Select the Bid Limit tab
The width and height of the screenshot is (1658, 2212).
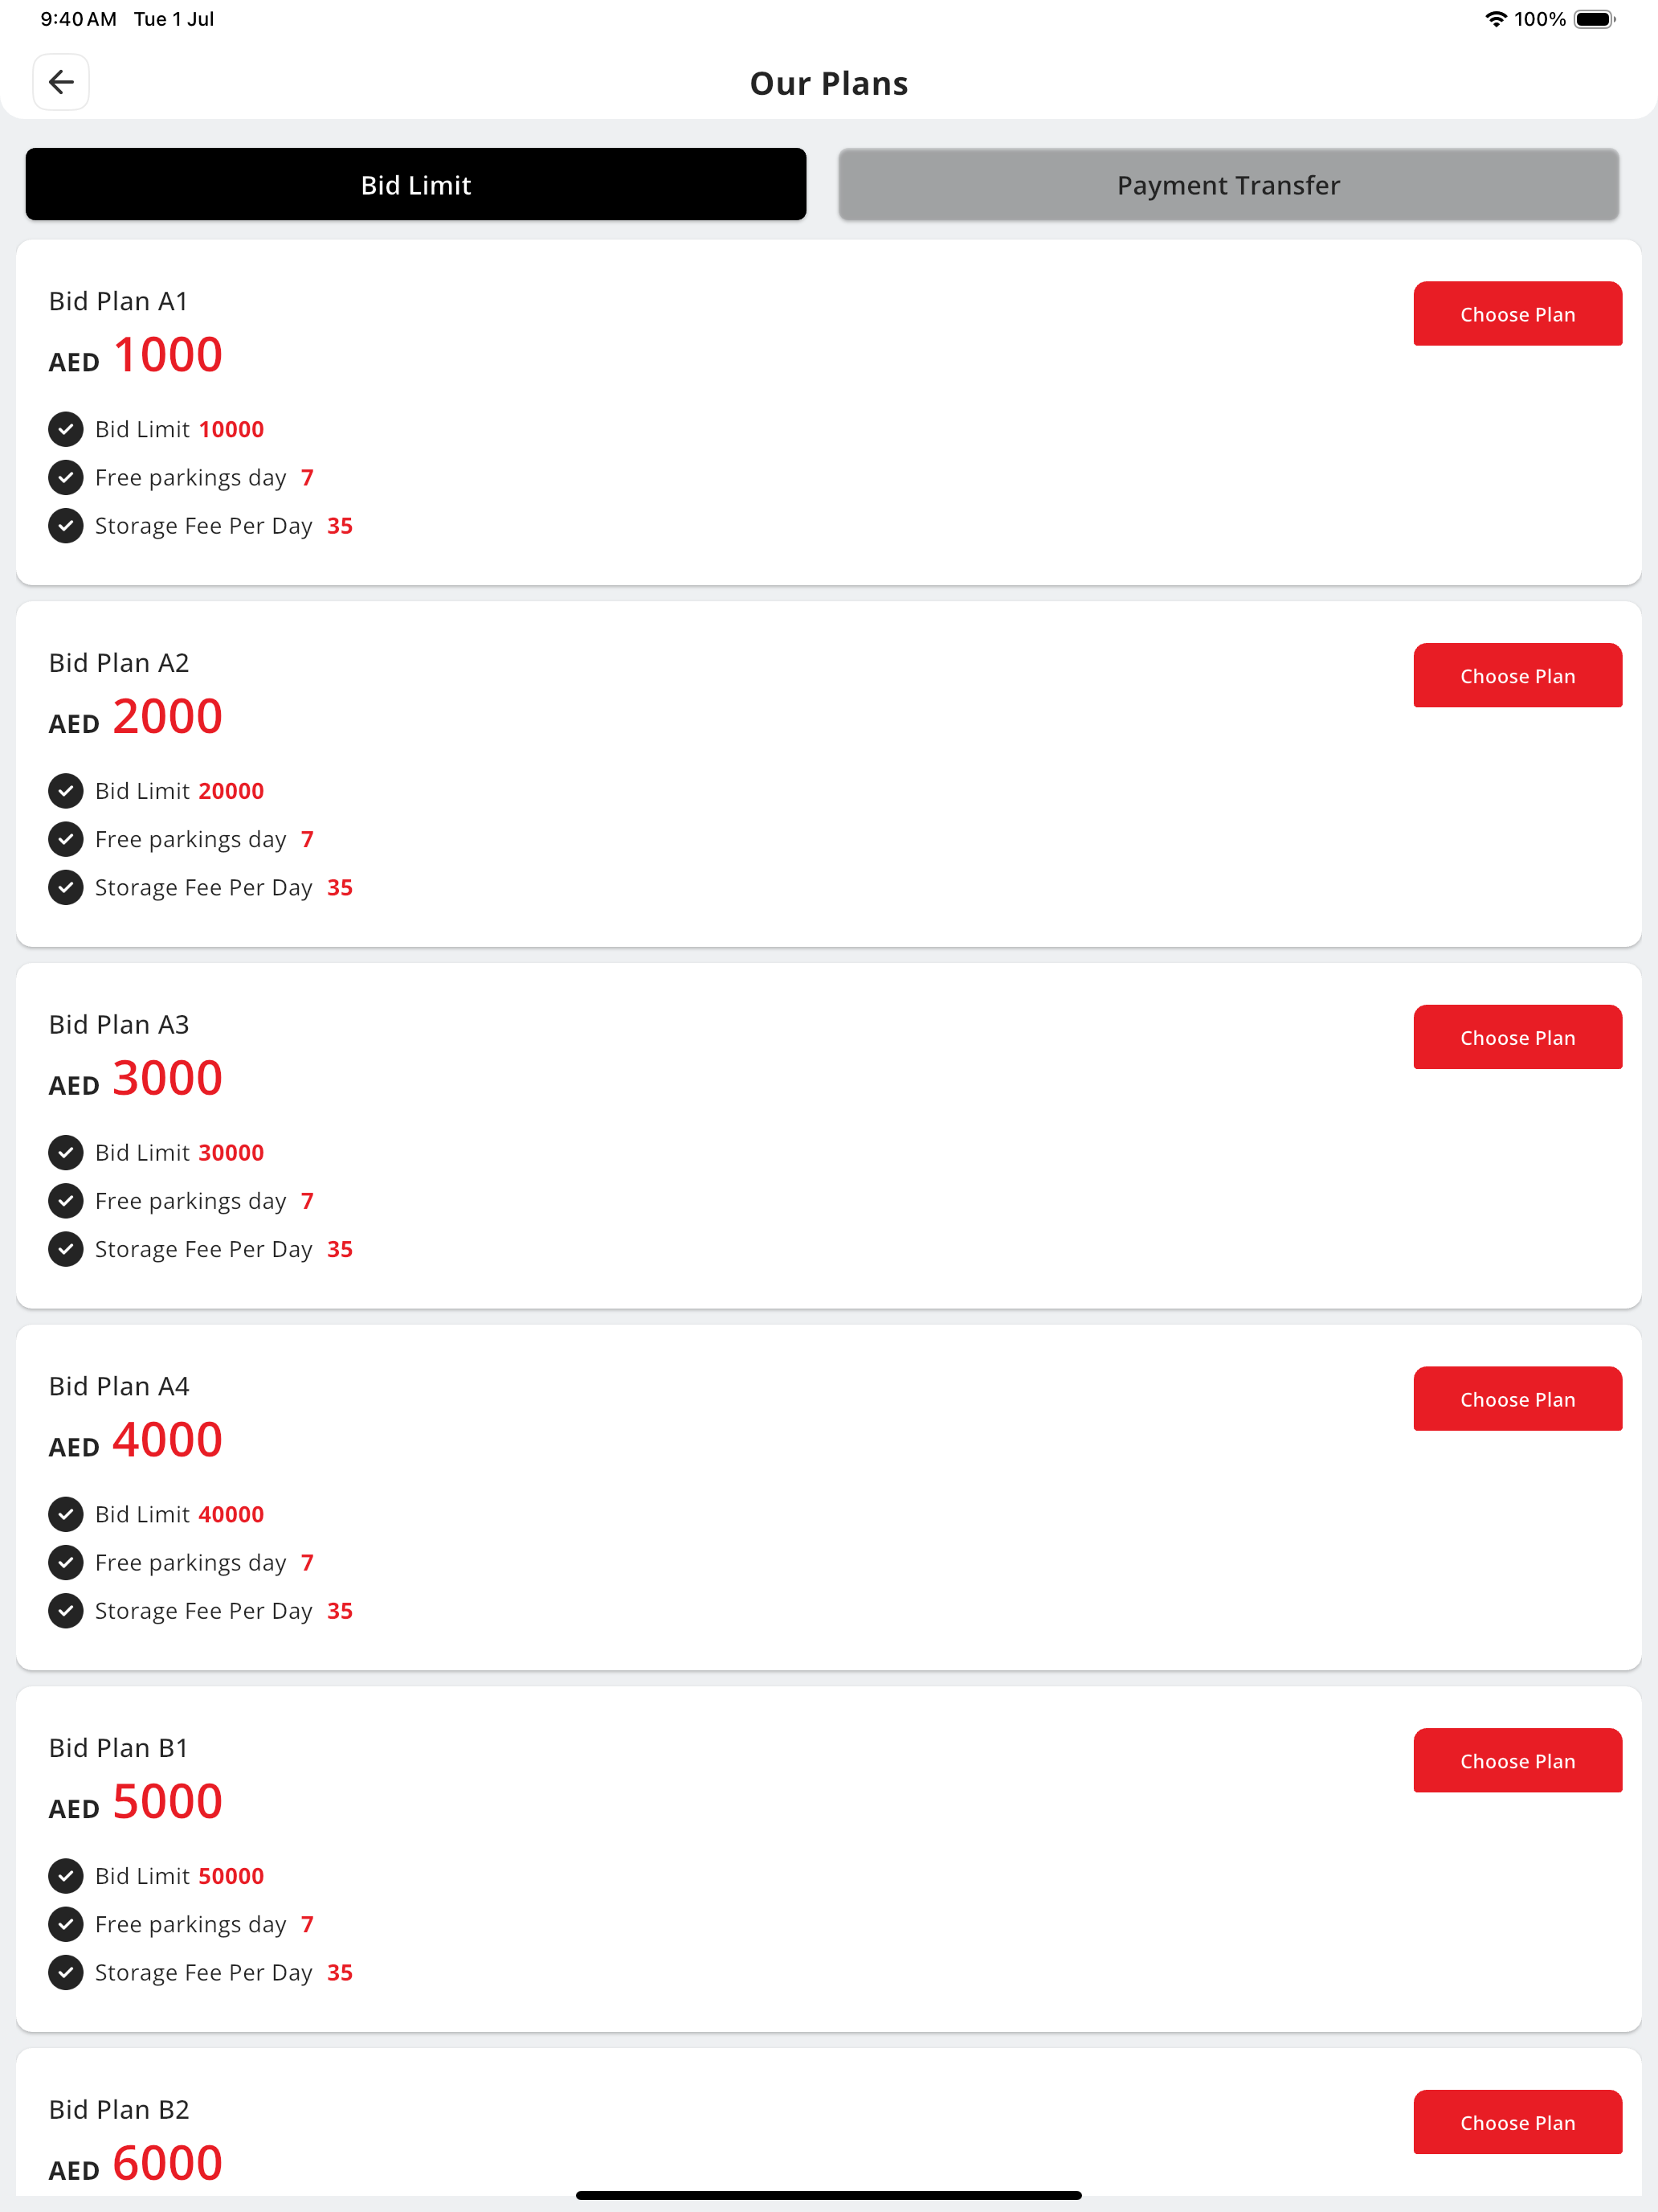[416, 185]
